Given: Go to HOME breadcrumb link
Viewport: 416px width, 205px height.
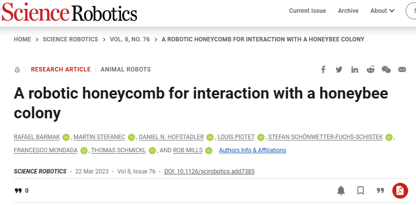Looking at the screenshot, I should (x=22, y=39).
